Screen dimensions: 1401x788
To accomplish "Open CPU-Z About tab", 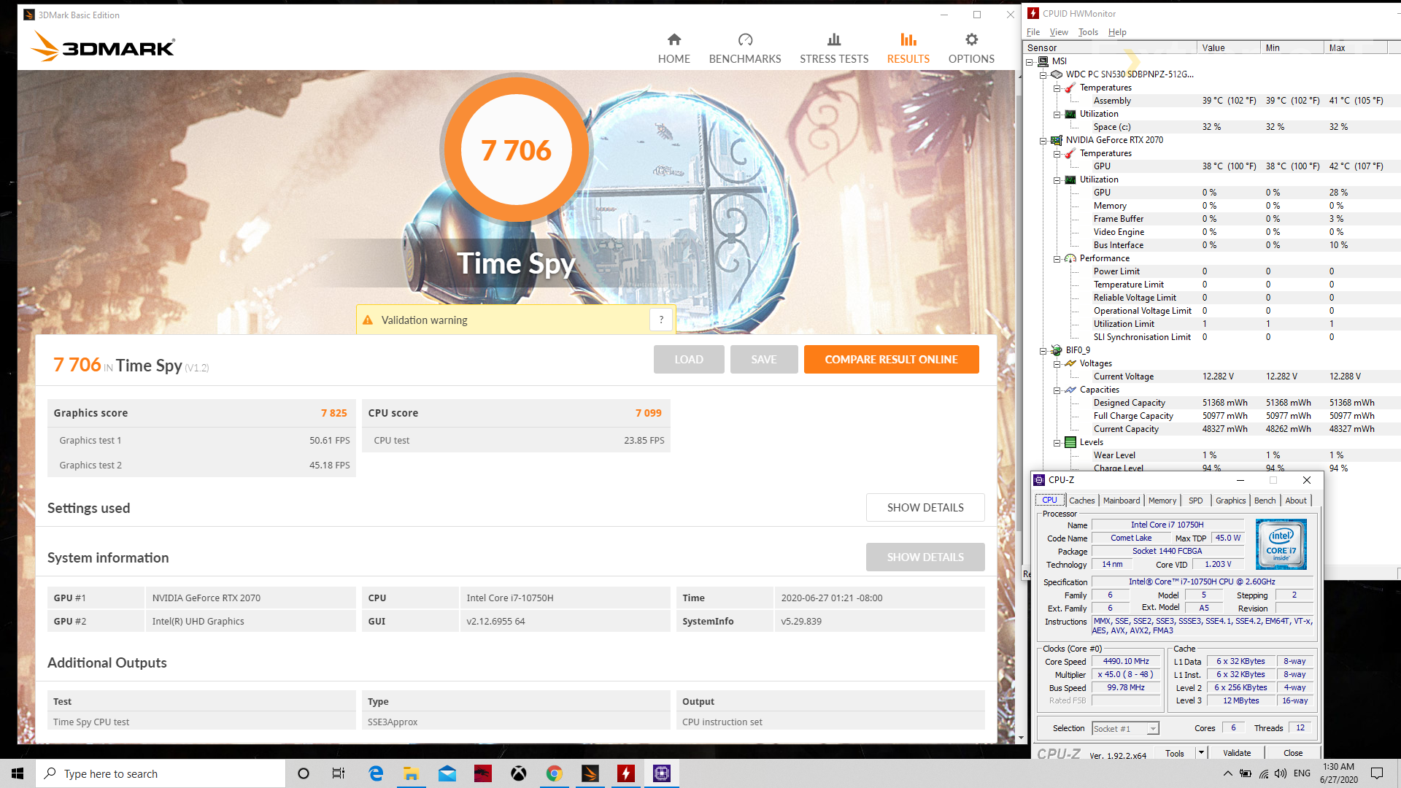I will pyautogui.click(x=1296, y=501).
